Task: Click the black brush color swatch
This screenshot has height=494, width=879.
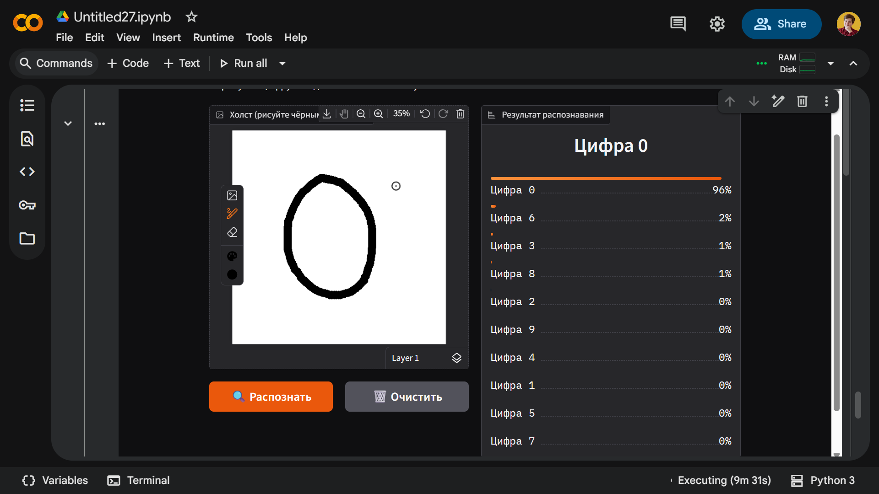Action: point(232,274)
